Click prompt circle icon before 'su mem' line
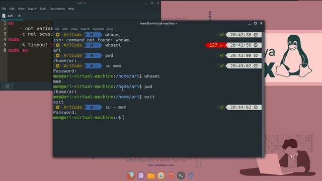 58,66
